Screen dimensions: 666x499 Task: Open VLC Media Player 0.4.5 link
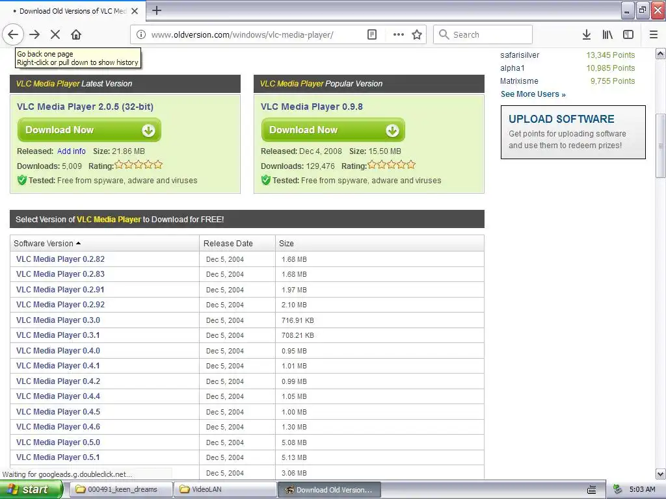[x=58, y=411]
